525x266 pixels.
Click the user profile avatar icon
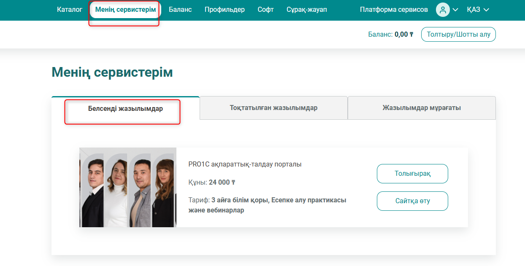[443, 10]
